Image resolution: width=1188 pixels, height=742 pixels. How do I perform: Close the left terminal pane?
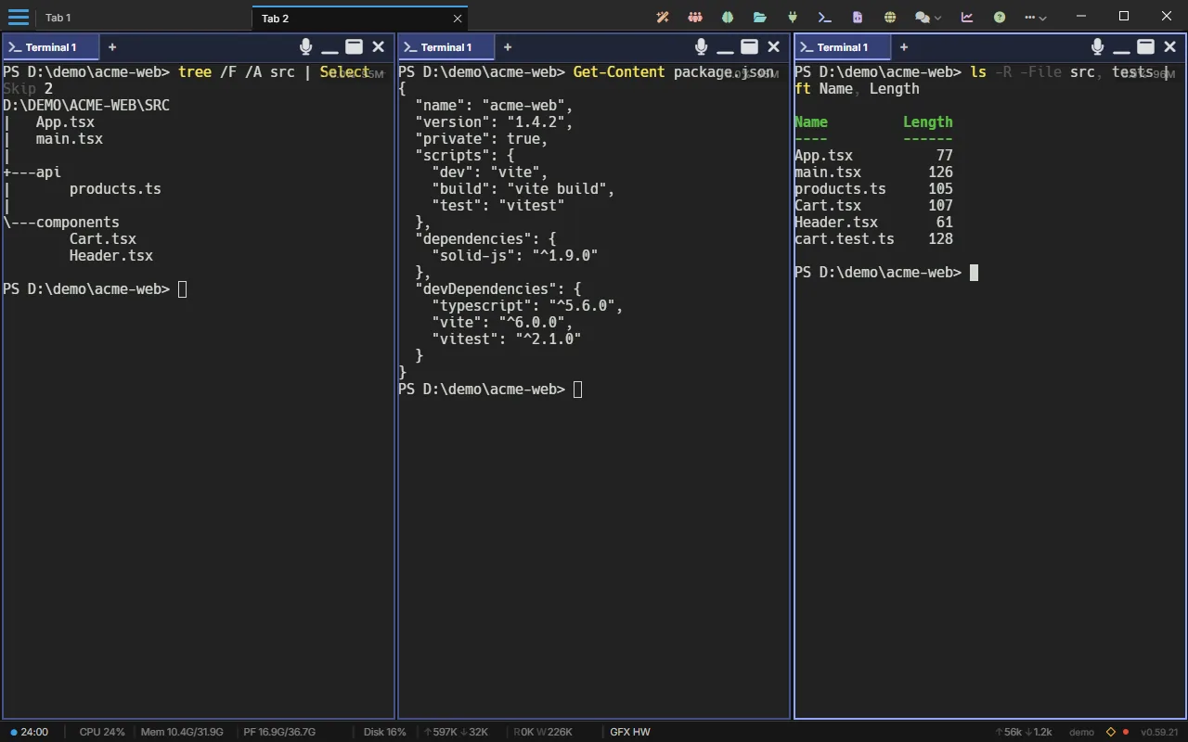(378, 46)
